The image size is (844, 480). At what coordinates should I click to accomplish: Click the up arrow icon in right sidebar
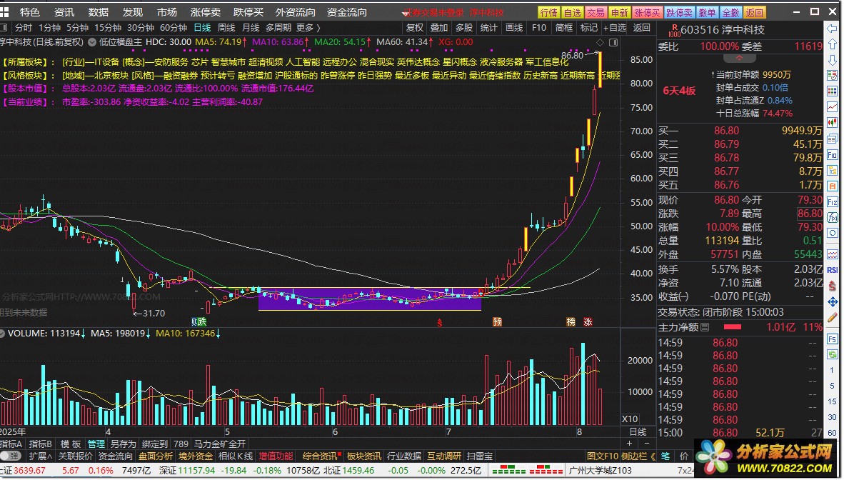point(832,44)
